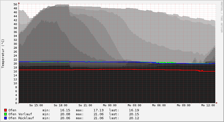Click the "So 18:00" time axis label

coord(60,105)
